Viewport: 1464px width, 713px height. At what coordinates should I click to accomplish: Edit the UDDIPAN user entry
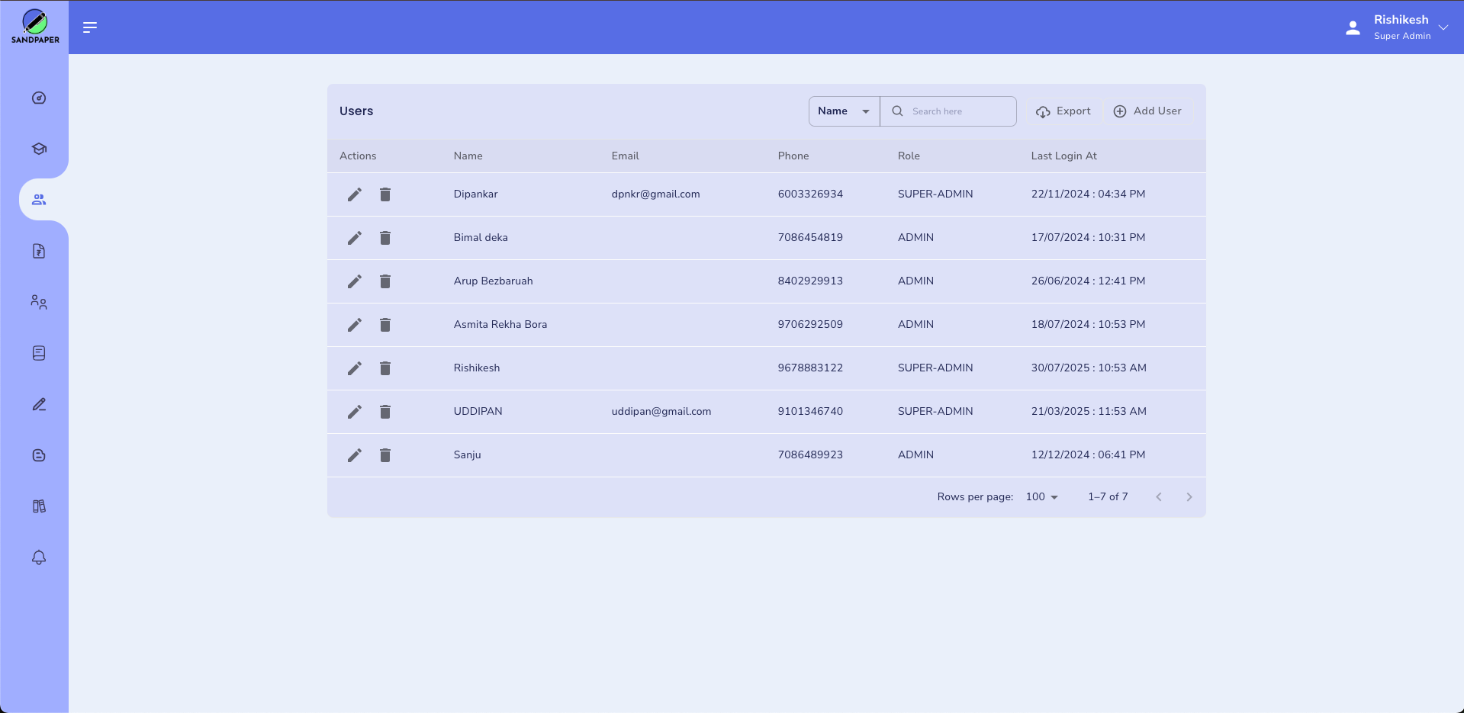[354, 412]
